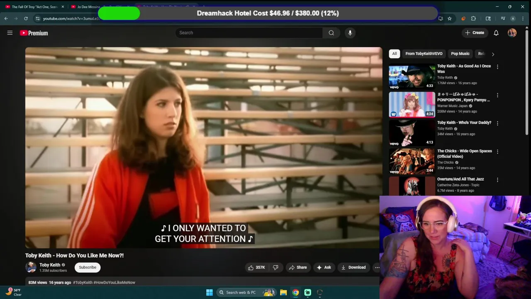The image size is (531, 299).
Task: Open the YouTube account avatar menu
Action: (x=512, y=33)
